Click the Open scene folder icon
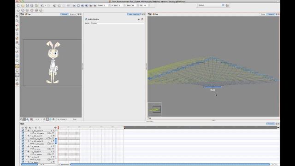 [23, 6]
